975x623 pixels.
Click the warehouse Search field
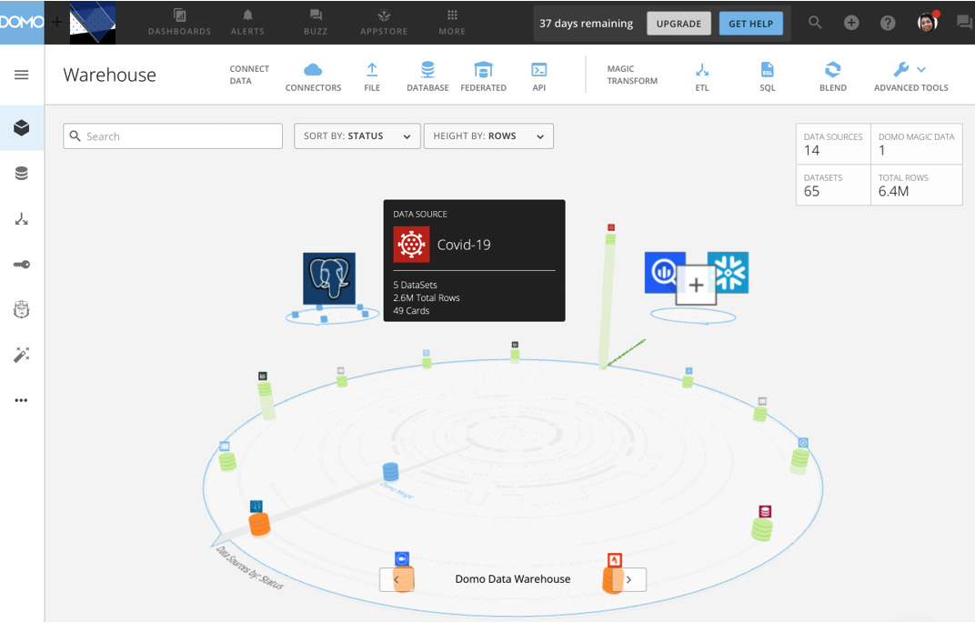pyautogui.click(x=173, y=136)
